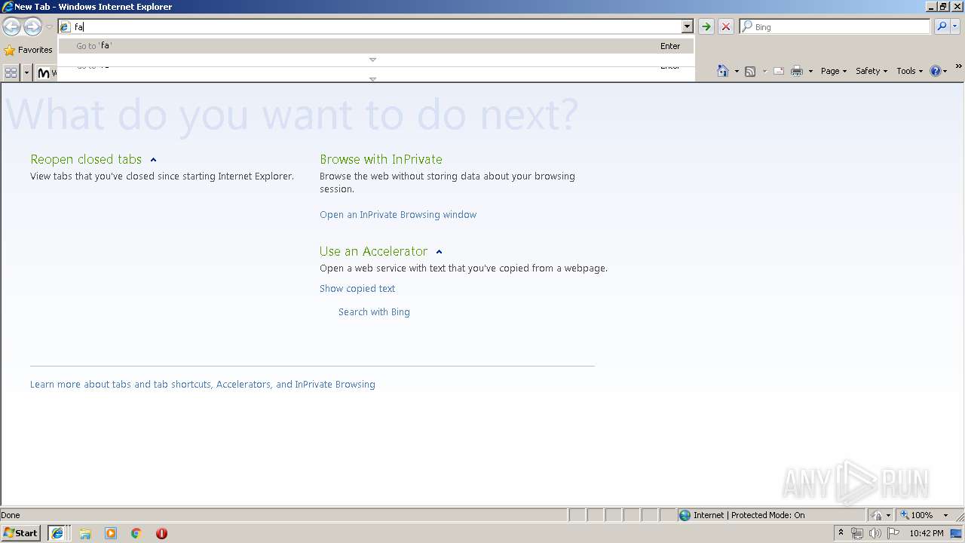
Task: Open the Home button dropdown arrow
Action: [737, 71]
